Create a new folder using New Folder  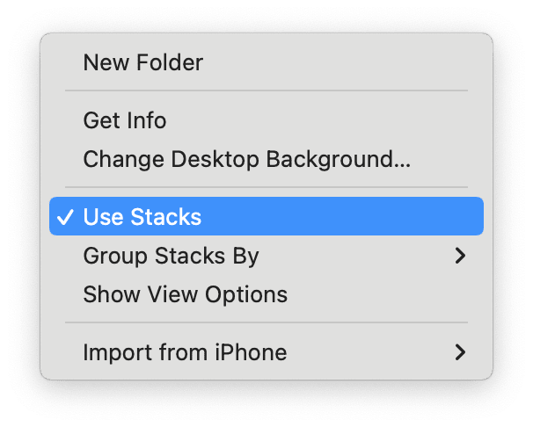tap(142, 63)
